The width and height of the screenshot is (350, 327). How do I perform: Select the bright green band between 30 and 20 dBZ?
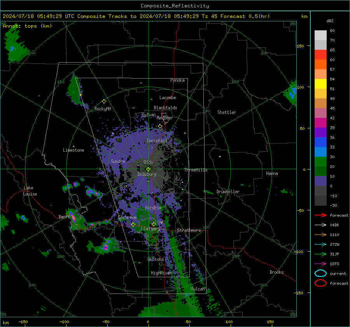coord(320,162)
